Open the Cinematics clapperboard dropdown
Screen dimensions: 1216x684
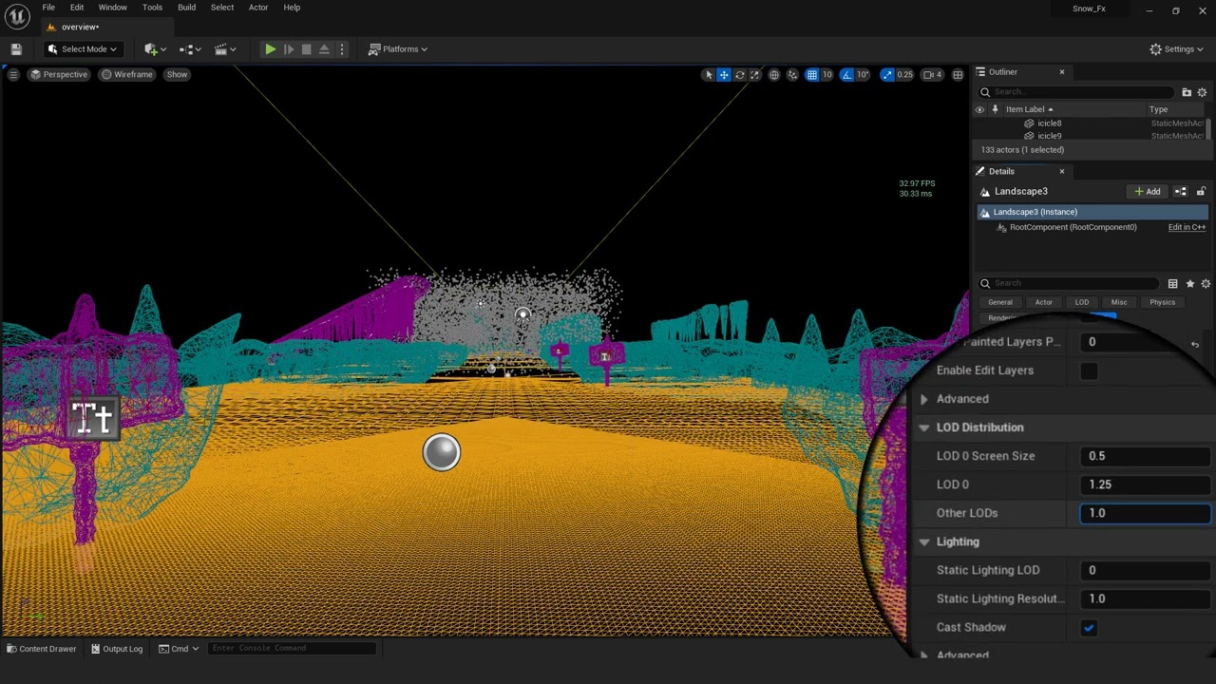(x=225, y=49)
